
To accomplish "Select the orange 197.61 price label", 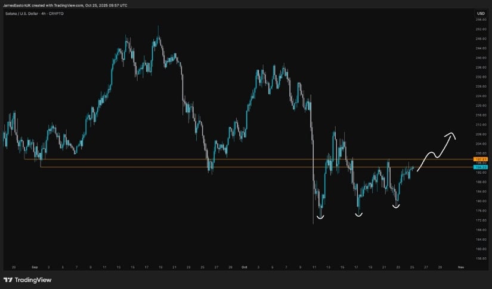I will [x=480, y=159].
